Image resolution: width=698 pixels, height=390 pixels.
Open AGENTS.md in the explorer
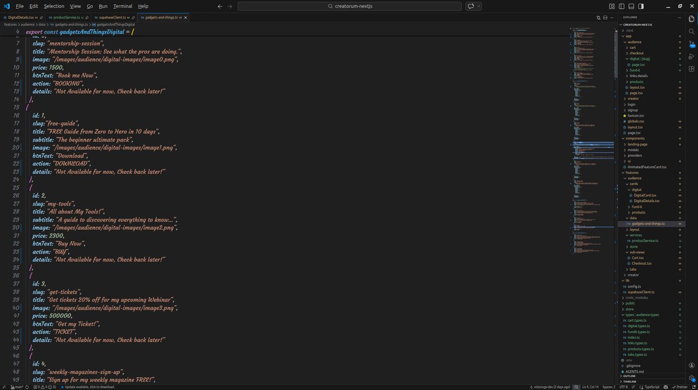click(x=635, y=371)
